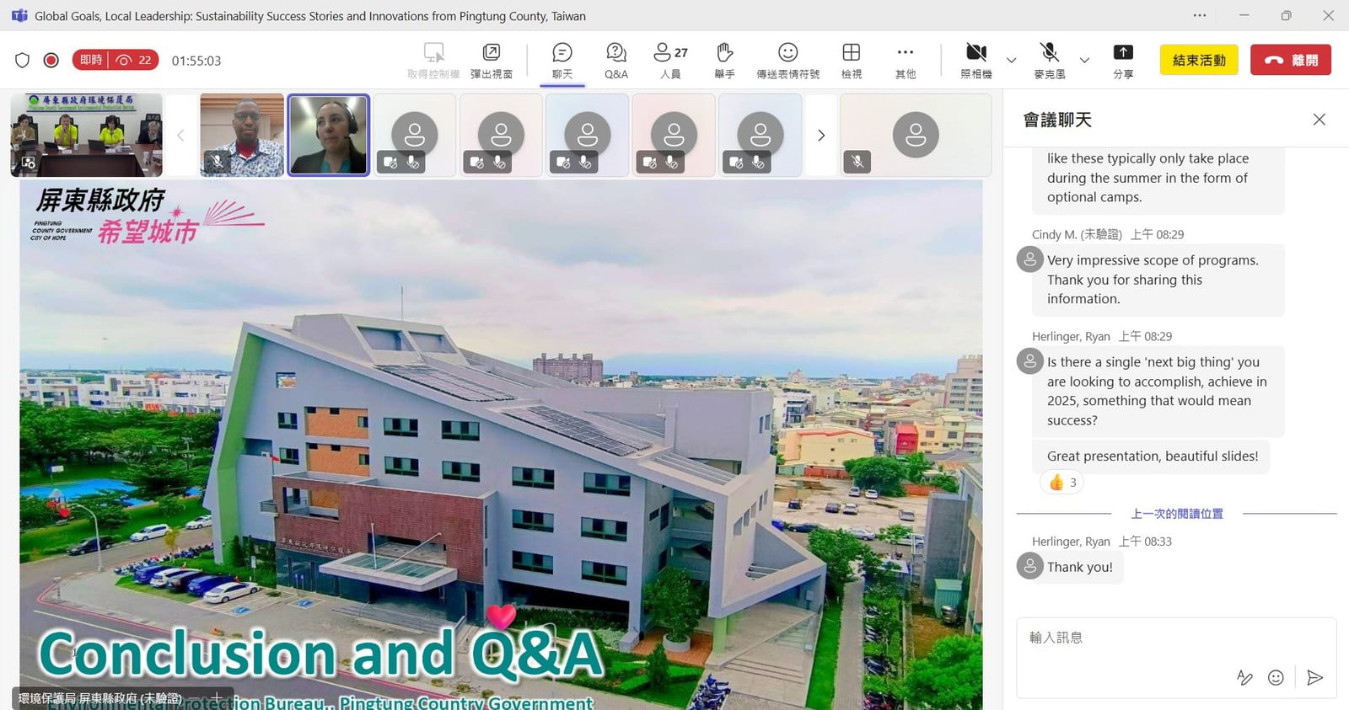Open the share content tray
This screenshot has height=710, width=1349.
click(x=1123, y=61)
